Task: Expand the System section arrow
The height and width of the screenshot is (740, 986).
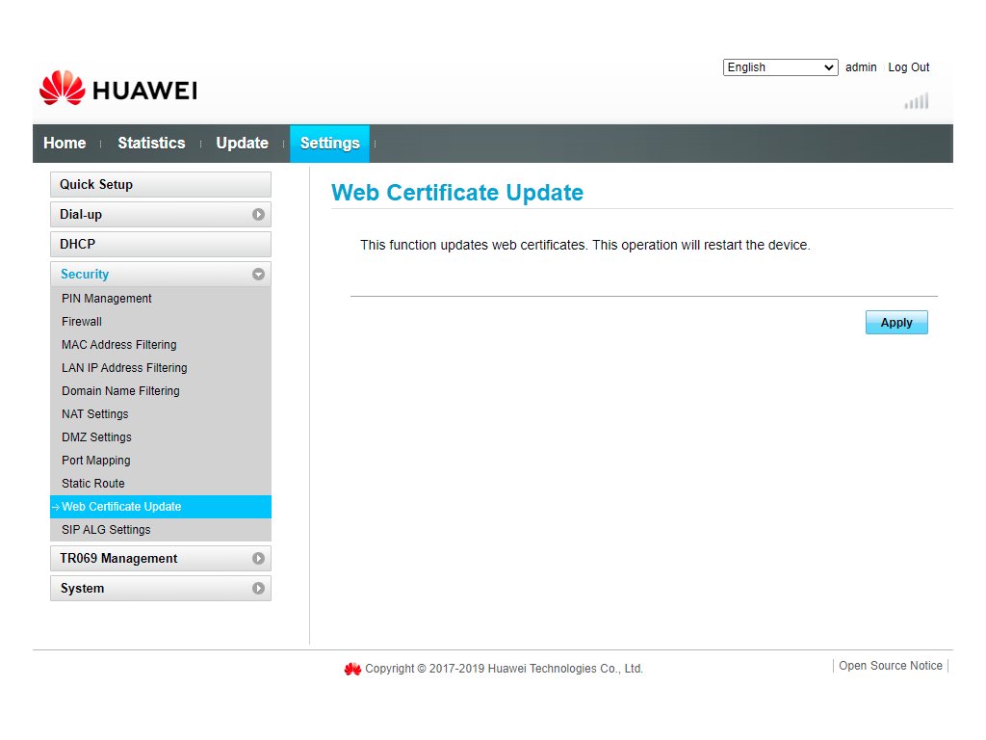Action: (258, 589)
